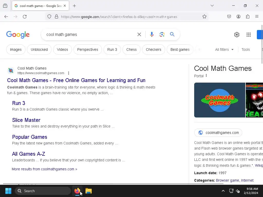The width and height of the screenshot is (263, 197).
Task: Bookmark this page with star icon
Action: (204, 17)
